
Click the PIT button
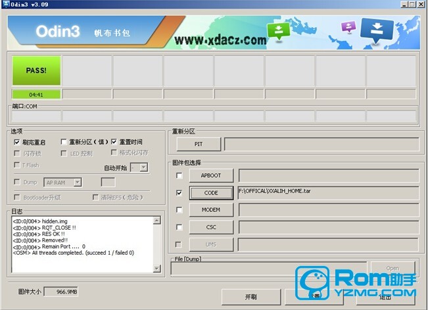pos(199,144)
